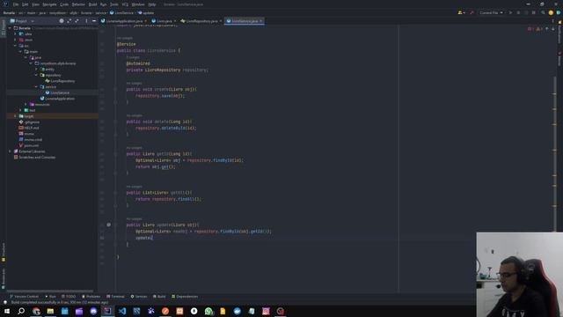
Task: Jump to next highlighted error arrow
Action: tap(553, 29)
